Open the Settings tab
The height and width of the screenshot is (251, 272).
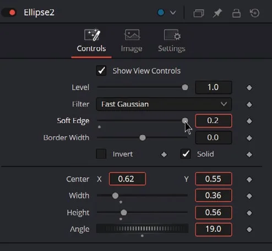172,41
